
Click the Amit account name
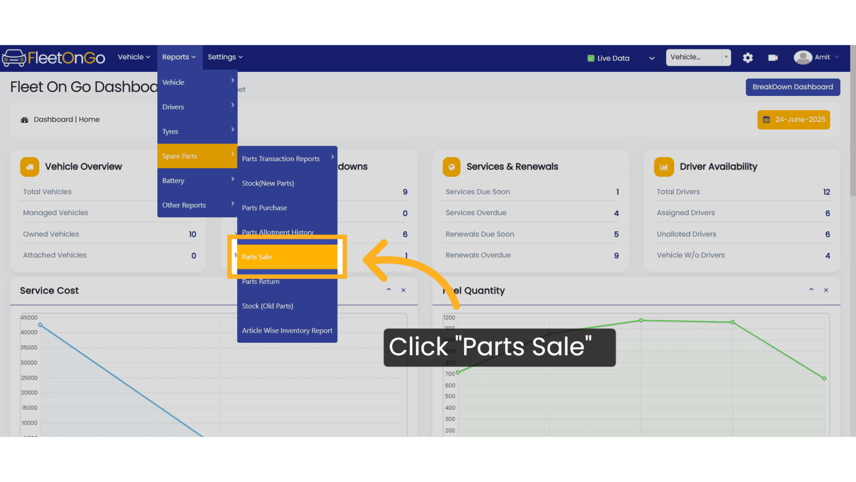tap(822, 57)
